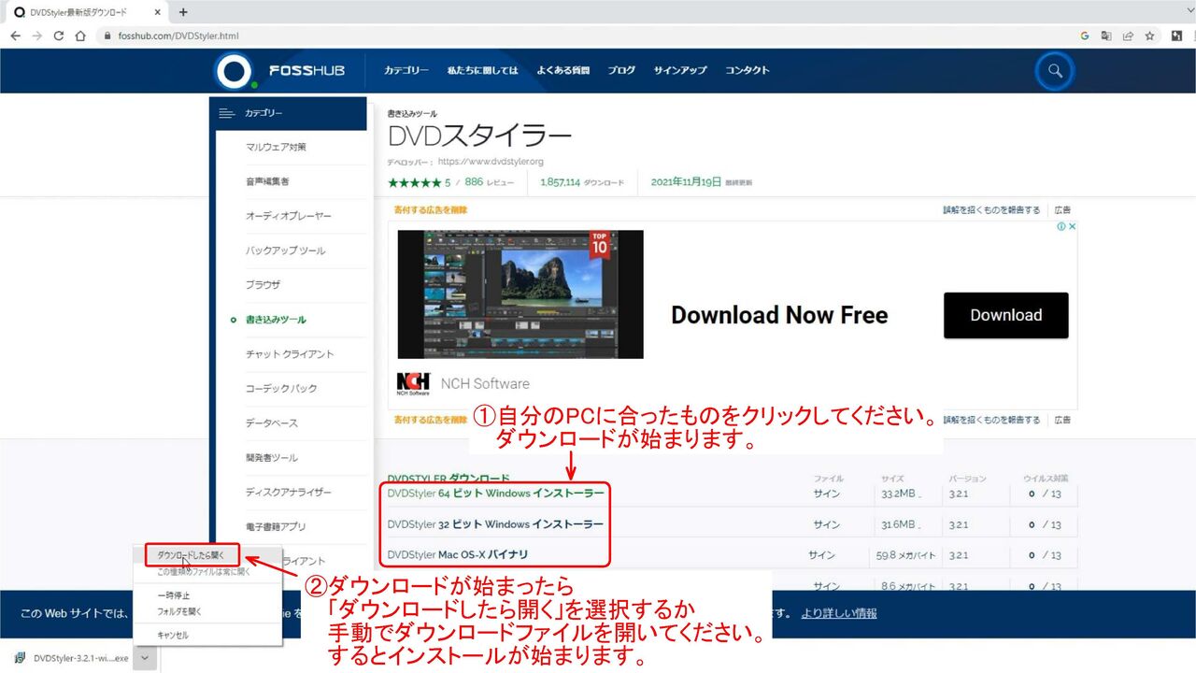Click the 886 レビュー review count
The image size is (1196, 673).
click(x=489, y=182)
